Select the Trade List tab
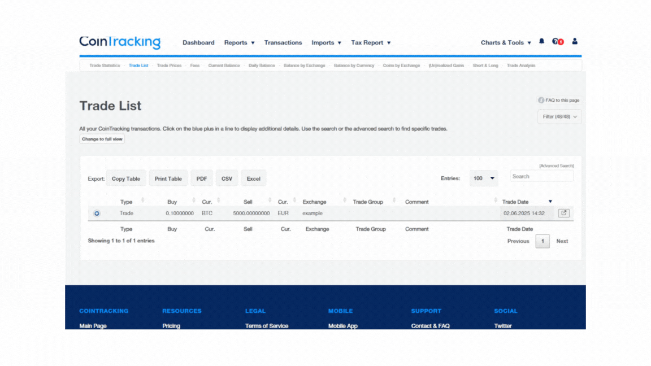651x366 pixels. tap(138, 66)
